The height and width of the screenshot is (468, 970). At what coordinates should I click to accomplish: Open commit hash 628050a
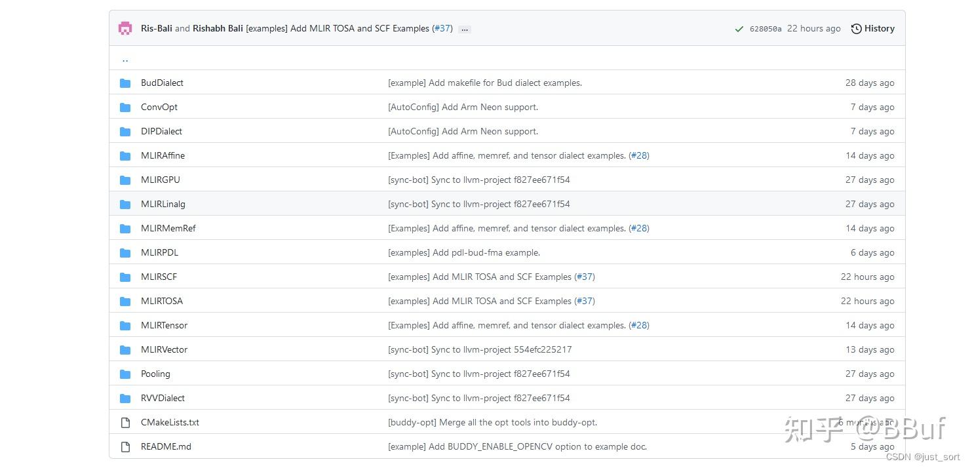click(766, 29)
